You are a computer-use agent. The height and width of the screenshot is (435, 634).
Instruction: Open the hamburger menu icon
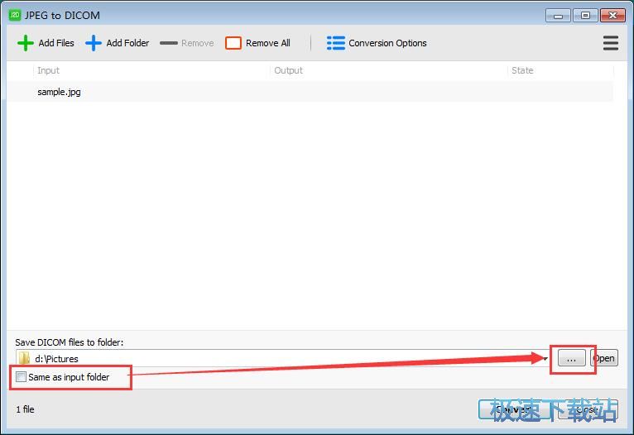[611, 43]
